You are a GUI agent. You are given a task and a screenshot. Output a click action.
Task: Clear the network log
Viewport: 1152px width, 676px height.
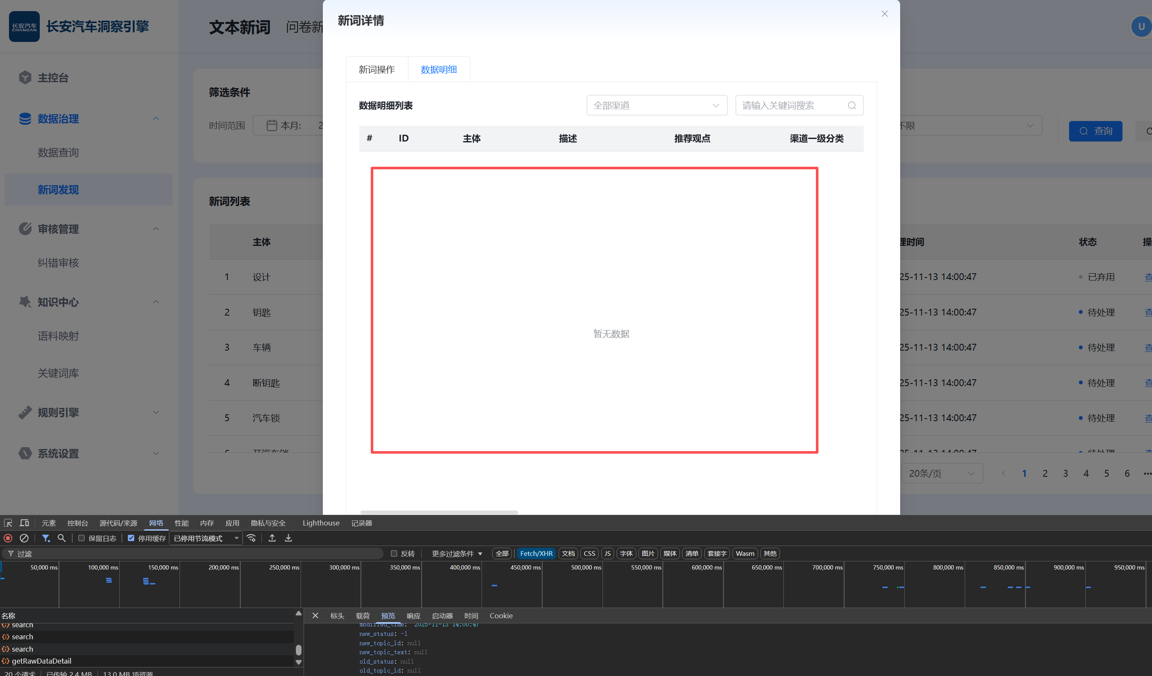coord(24,538)
